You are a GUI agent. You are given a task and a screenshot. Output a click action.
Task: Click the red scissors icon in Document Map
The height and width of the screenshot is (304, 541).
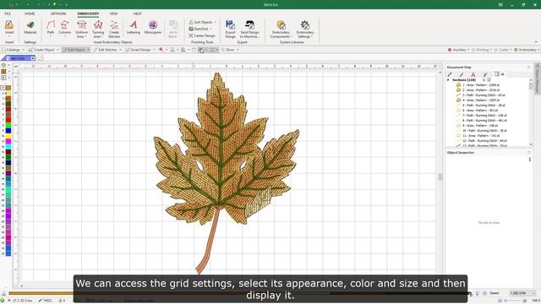(473, 74)
